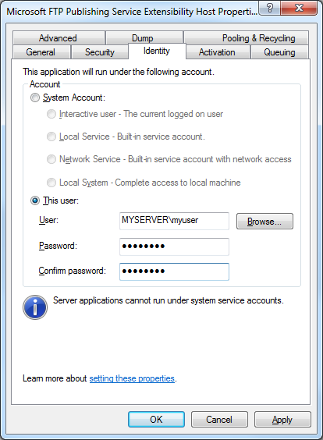
Task: Choose Local System radio option
Action: click(51, 183)
